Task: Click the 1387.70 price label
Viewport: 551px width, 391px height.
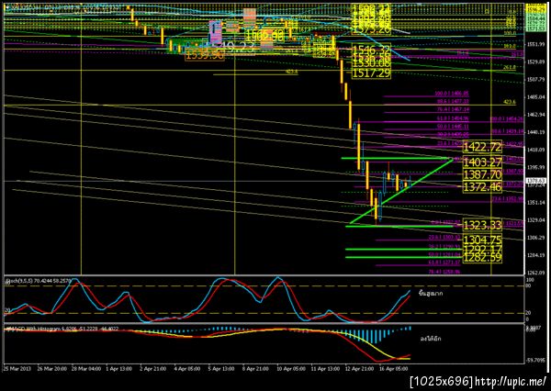Action: click(x=482, y=174)
